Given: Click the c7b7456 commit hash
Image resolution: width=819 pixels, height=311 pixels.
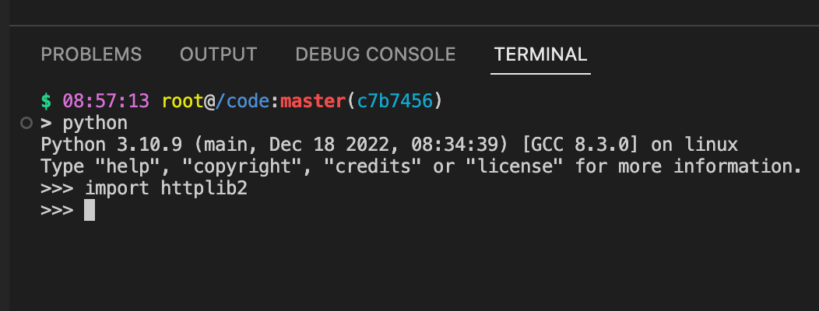Looking at the screenshot, I should pyautogui.click(x=395, y=101).
